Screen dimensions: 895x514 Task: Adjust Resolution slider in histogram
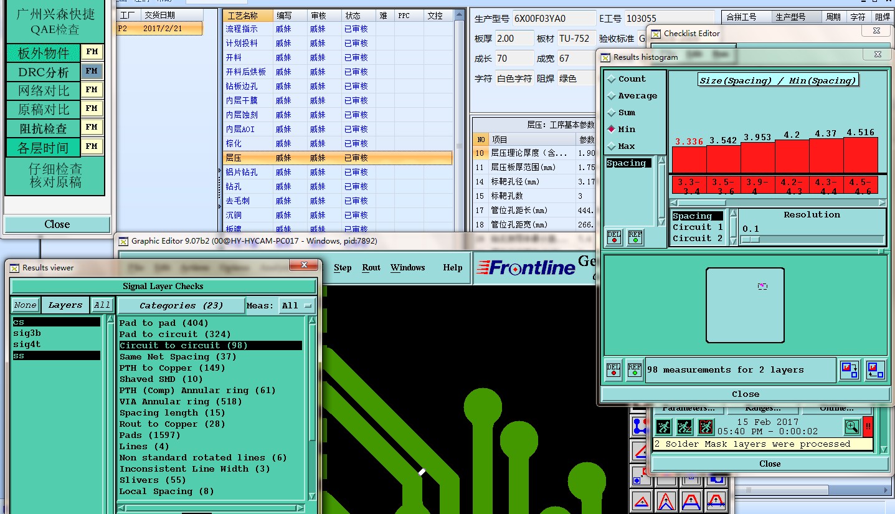[x=751, y=240]
